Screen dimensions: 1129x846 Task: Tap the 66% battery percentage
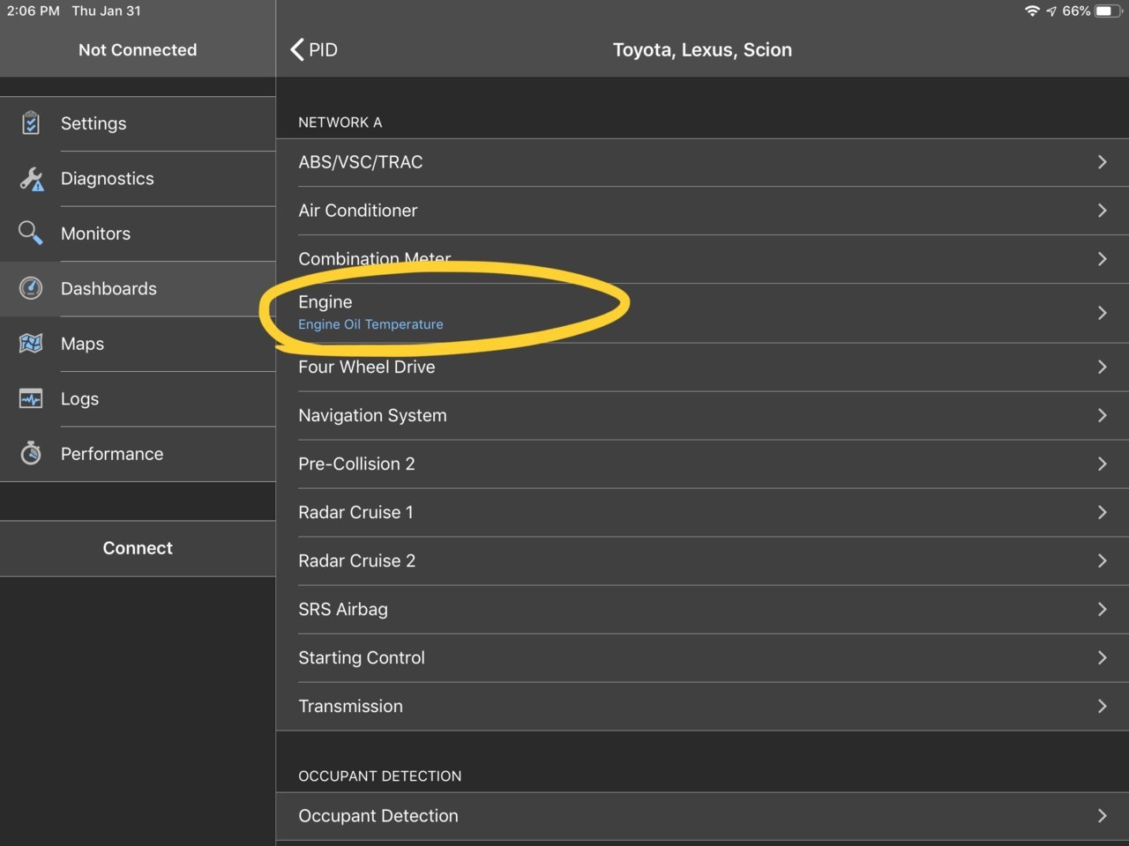click(1076, 11)
